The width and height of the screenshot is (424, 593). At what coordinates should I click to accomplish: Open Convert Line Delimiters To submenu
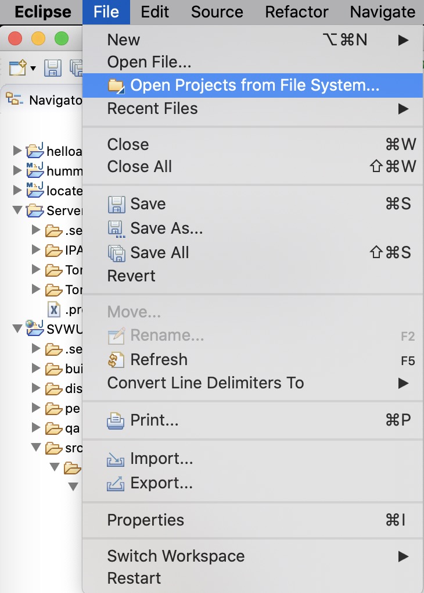pyautogui.click(x=253, y=383)
